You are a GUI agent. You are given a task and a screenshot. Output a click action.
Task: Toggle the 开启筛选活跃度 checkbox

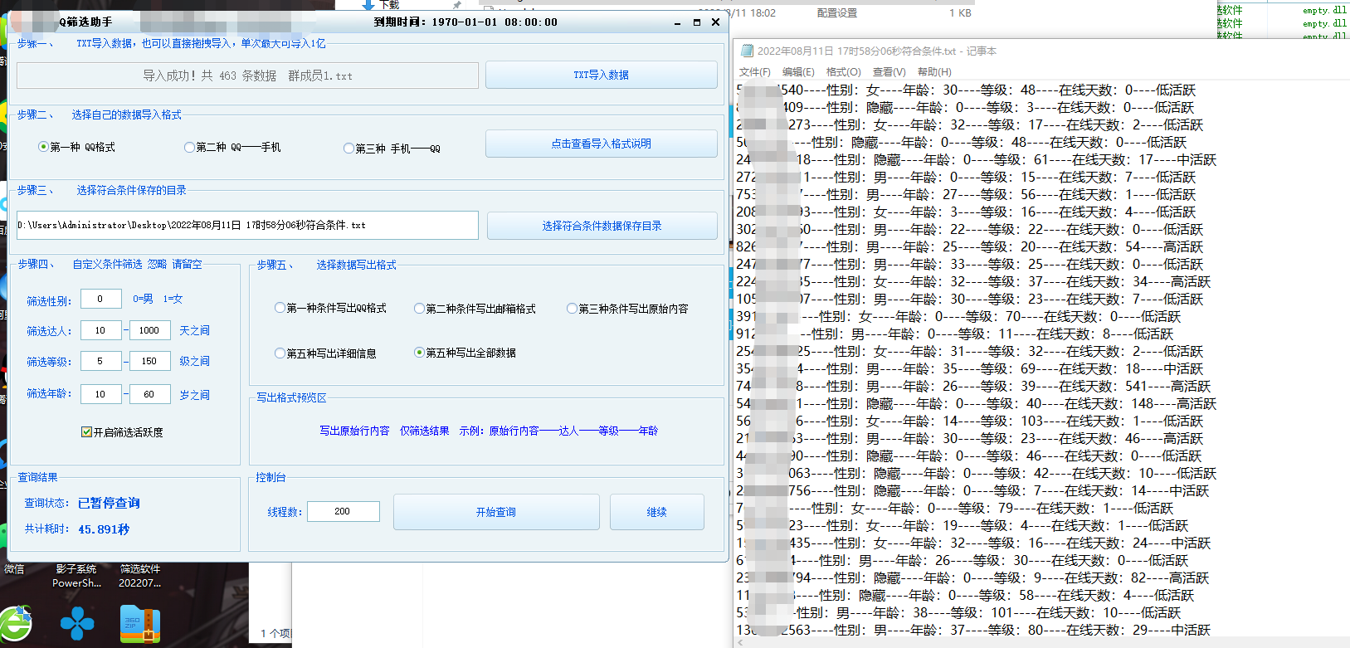tap(86, 432)
